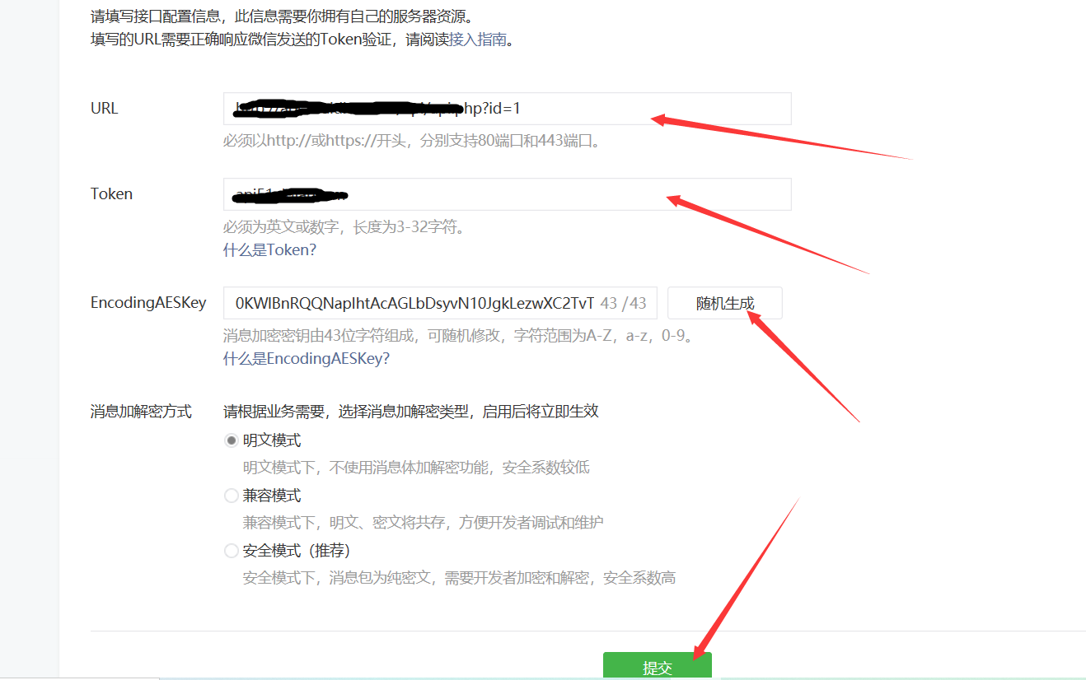Click the dark sidebar on the left

29,329
